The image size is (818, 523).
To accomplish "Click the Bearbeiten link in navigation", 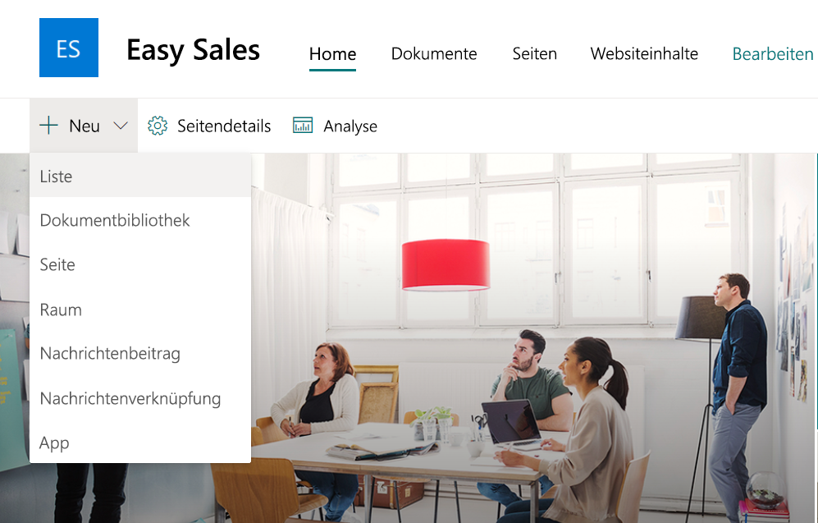I will click(x=773, y=53).
